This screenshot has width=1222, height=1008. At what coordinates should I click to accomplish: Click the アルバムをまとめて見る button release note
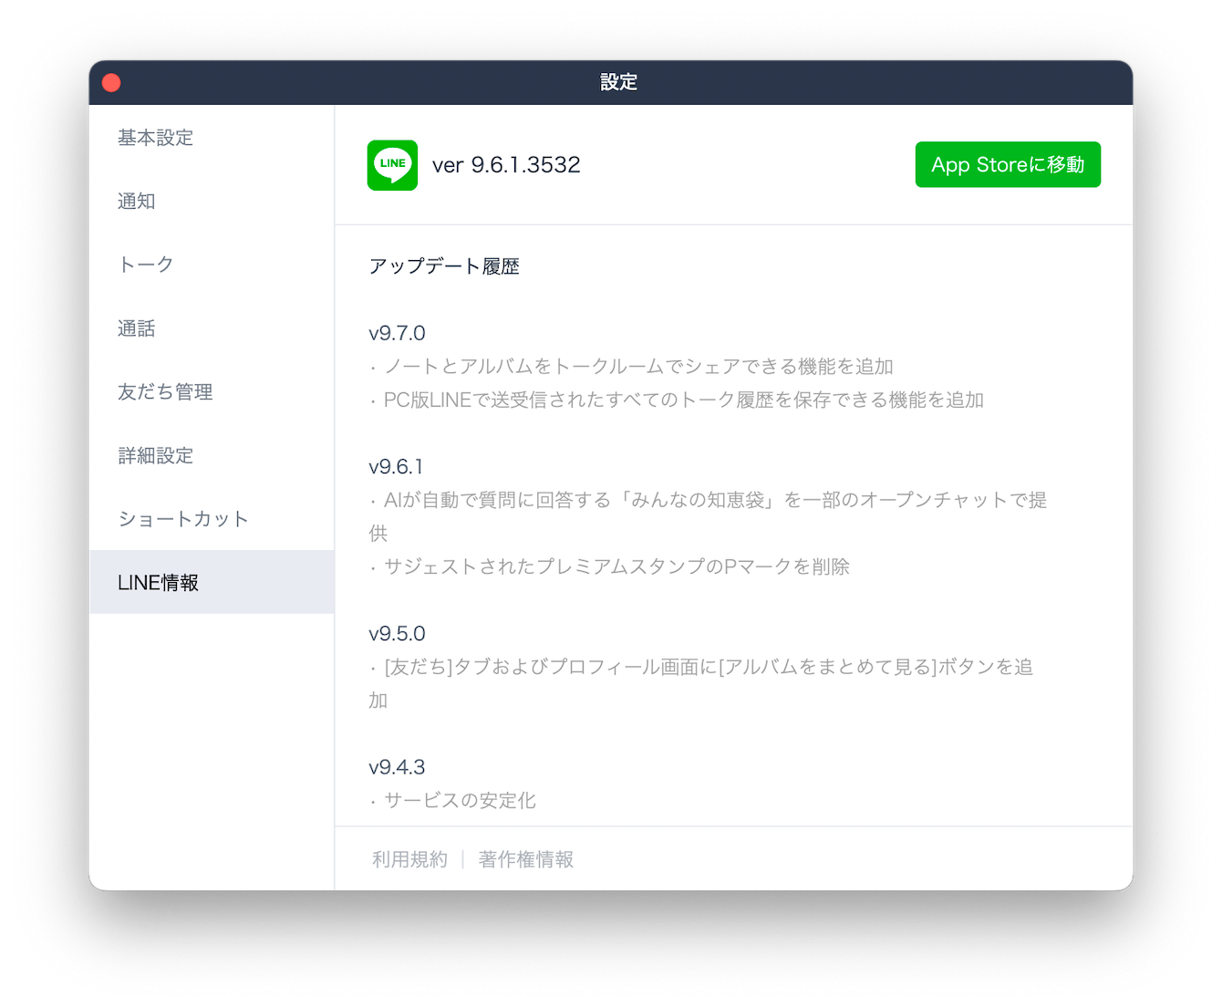pos(701,683)
